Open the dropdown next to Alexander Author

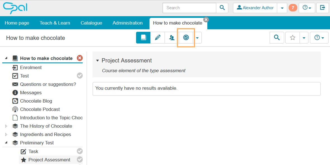(282, 8)
